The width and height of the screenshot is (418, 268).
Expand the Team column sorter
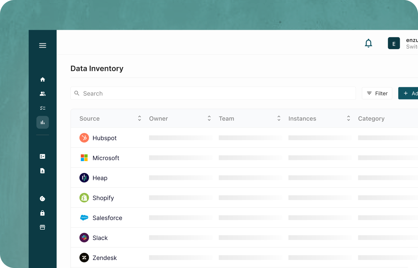pyautogui.click(x=279, y=118)
